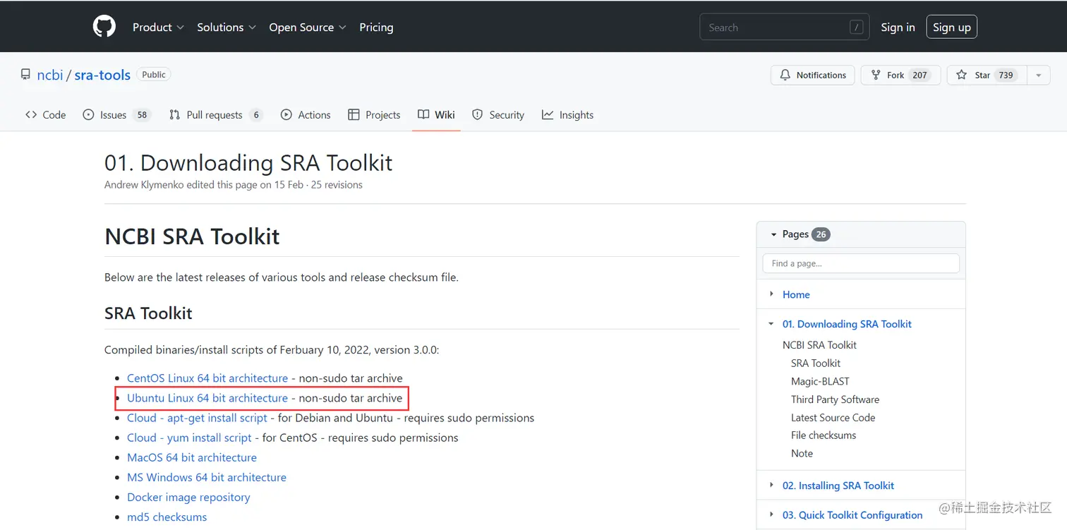Click the Sign up button

click(951, 27)
